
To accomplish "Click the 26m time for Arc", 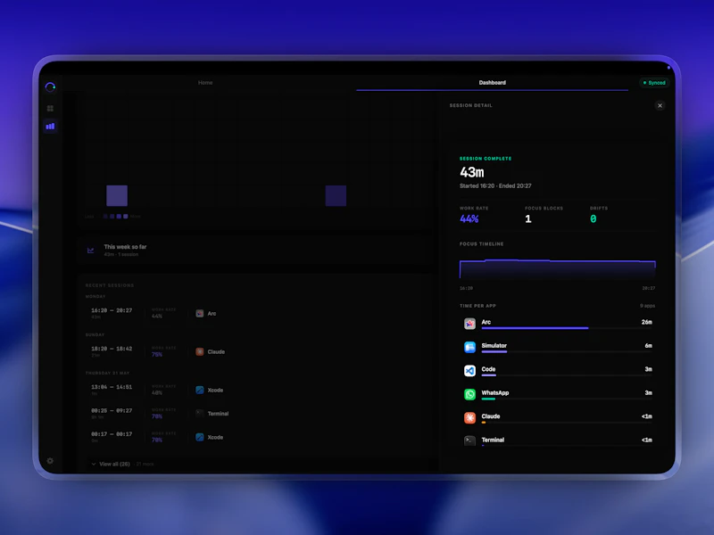I will tap(646, 322).
